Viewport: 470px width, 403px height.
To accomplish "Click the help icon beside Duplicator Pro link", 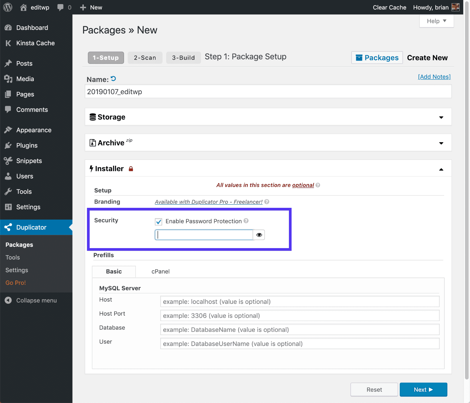I will [x=267, y=202].
